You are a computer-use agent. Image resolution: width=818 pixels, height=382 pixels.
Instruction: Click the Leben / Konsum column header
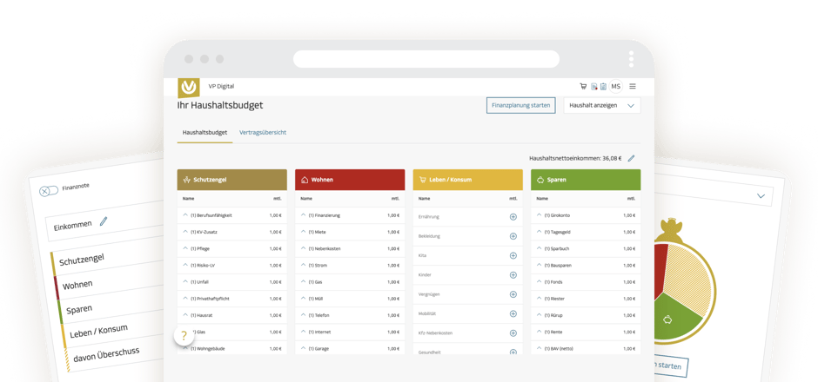(468, 180)
